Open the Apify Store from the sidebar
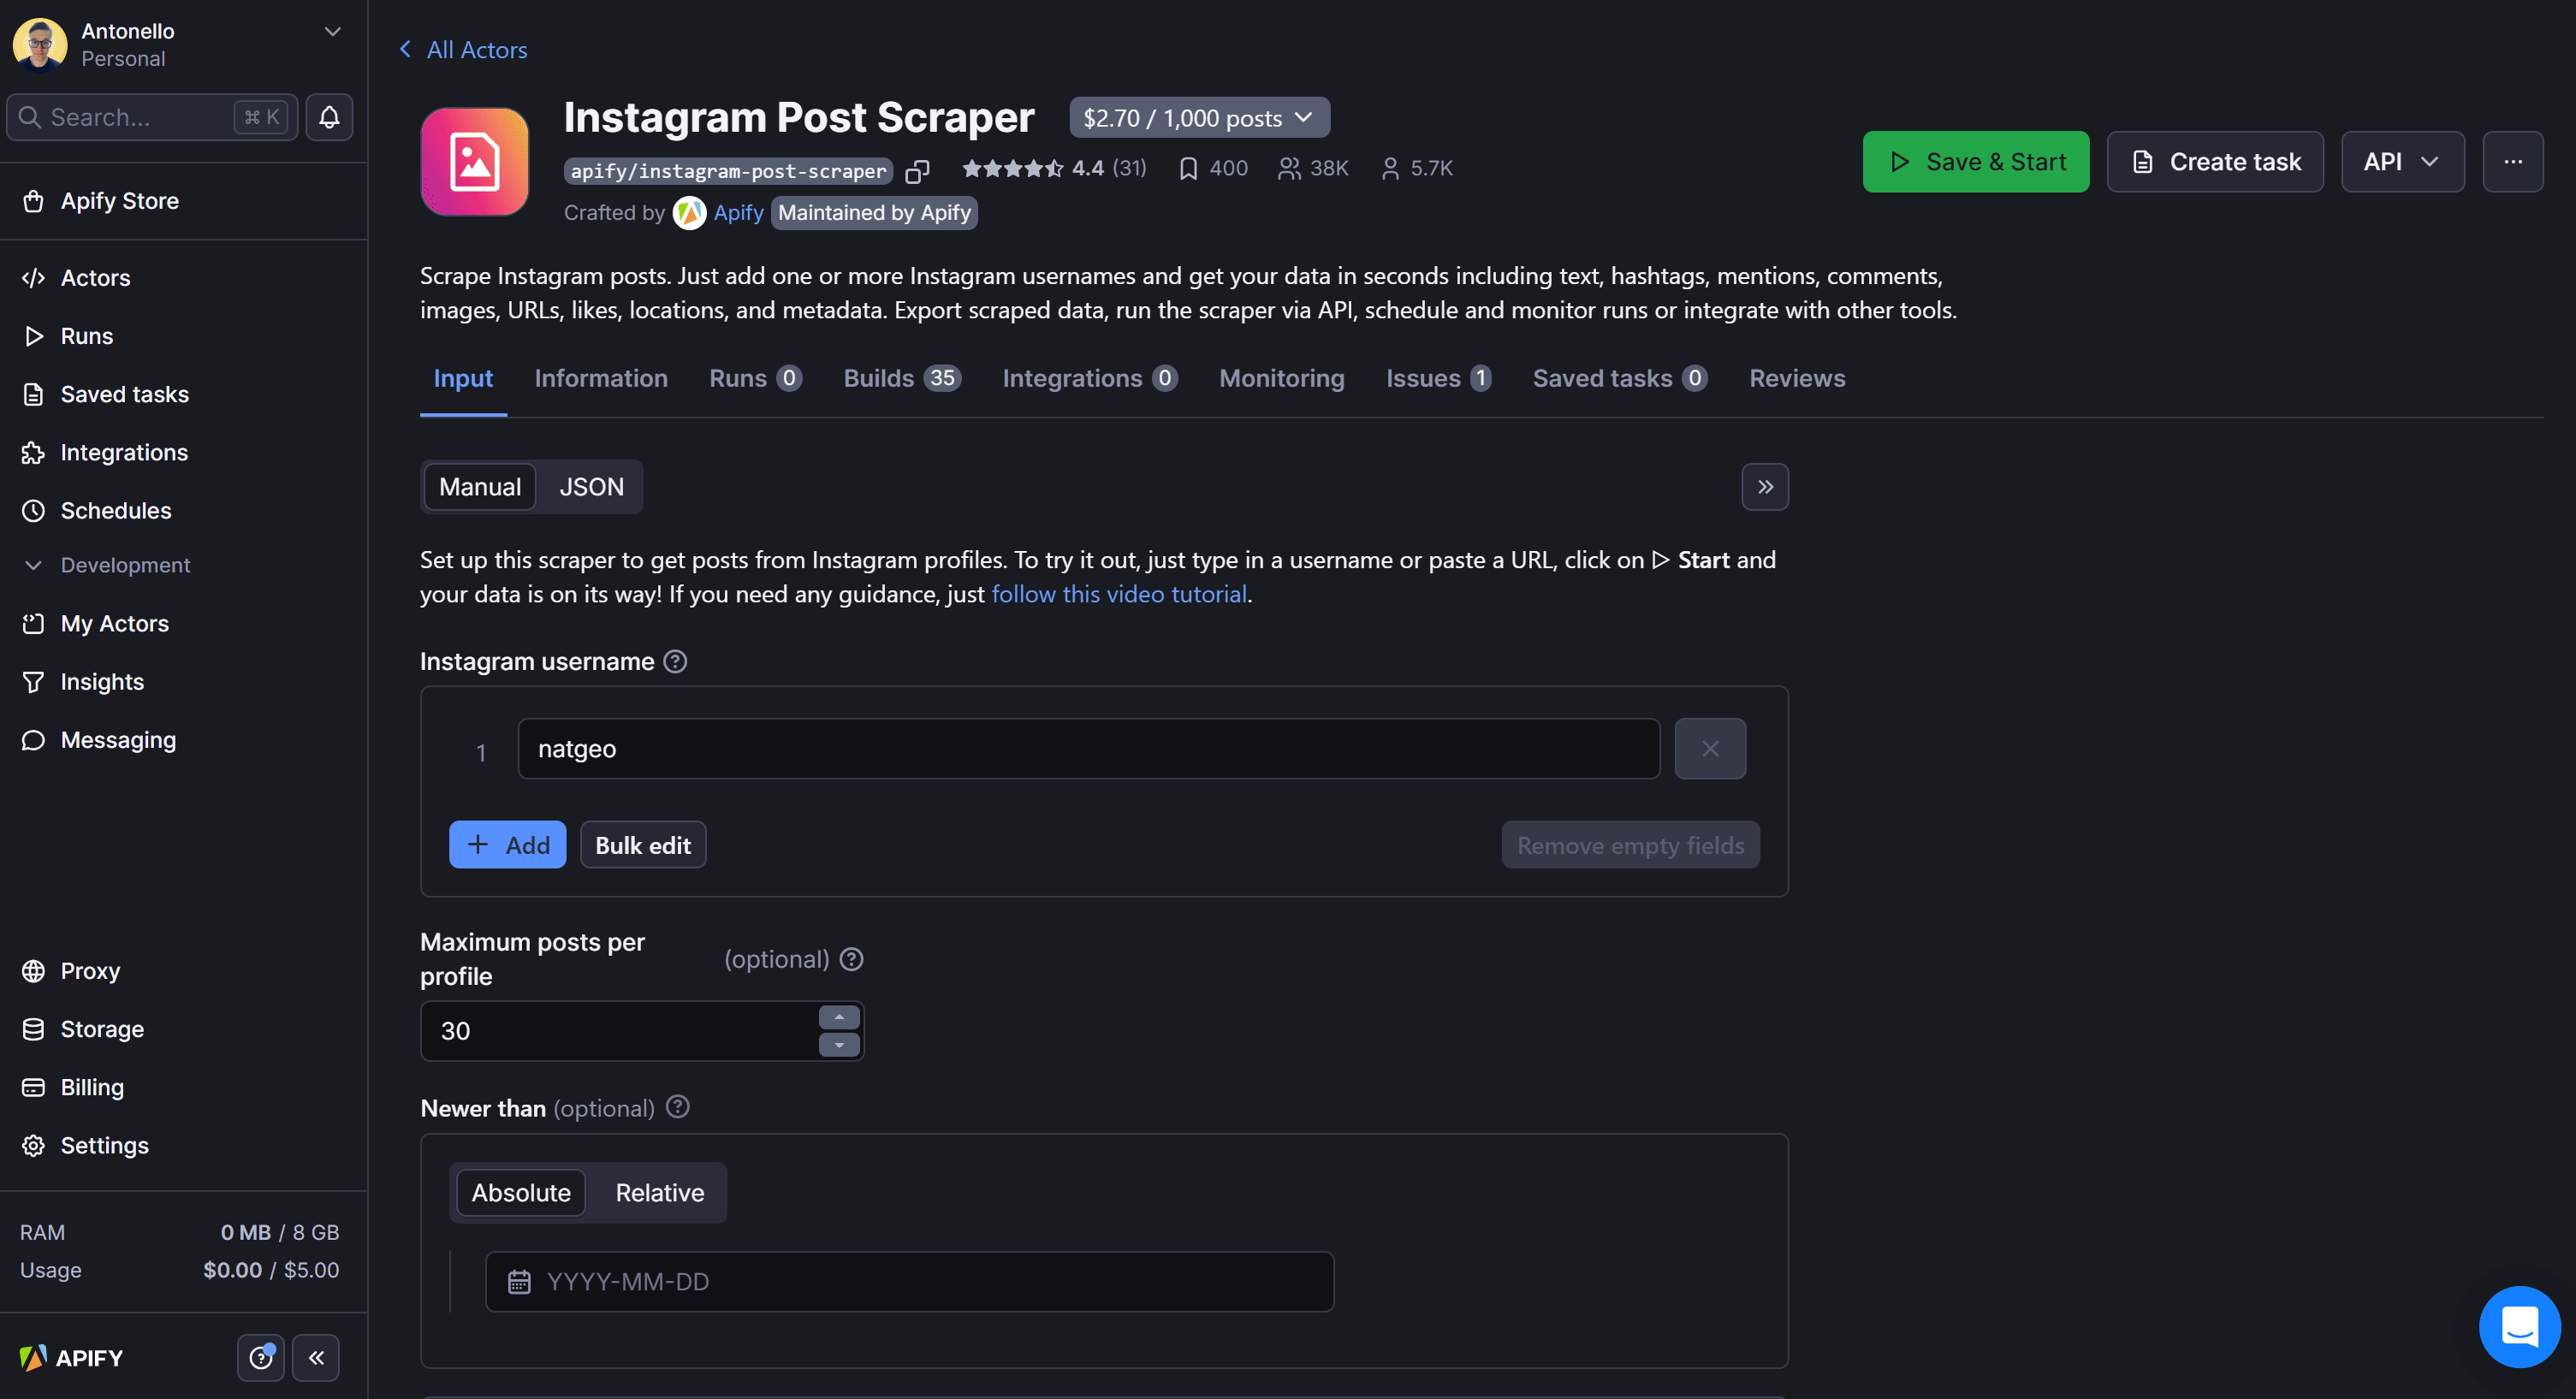This screenshot has width=2576, height=1399. coord(120,200)
